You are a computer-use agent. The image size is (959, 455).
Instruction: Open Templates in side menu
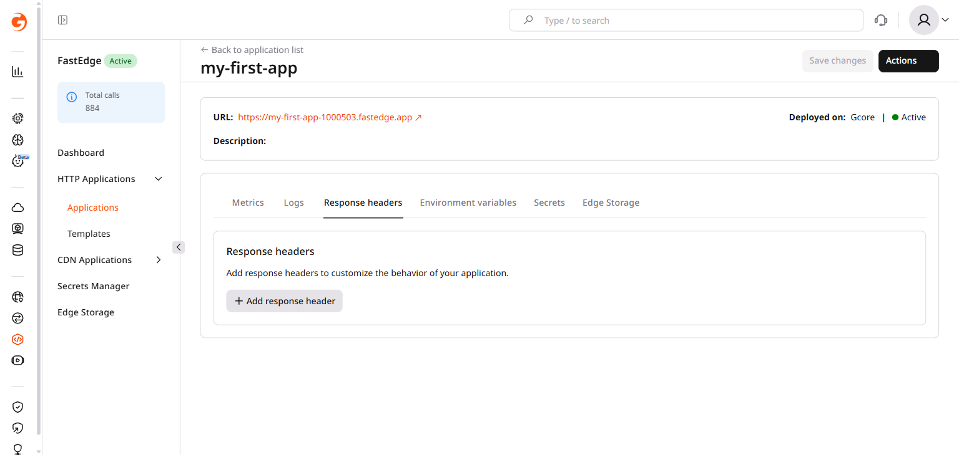pyautogui.click(x=89, y=234)
